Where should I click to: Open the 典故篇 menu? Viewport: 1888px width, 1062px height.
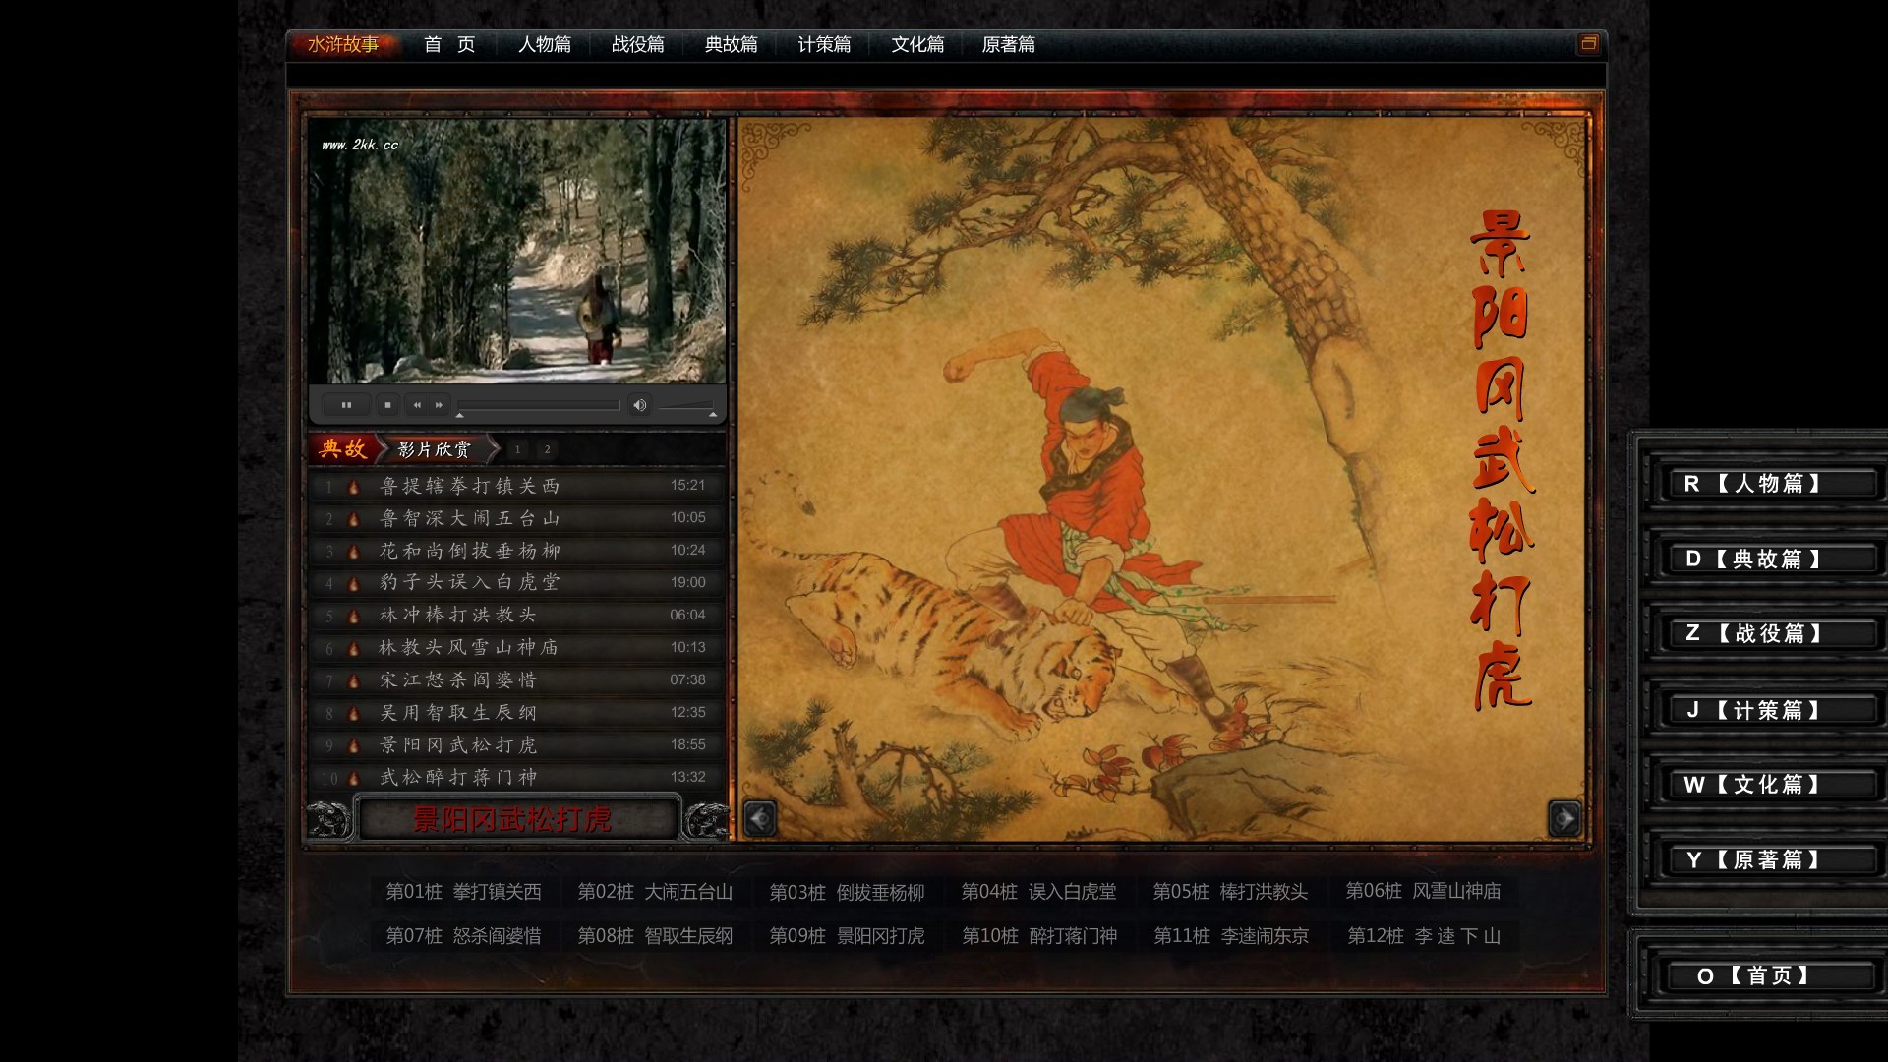tap(732, 44)
